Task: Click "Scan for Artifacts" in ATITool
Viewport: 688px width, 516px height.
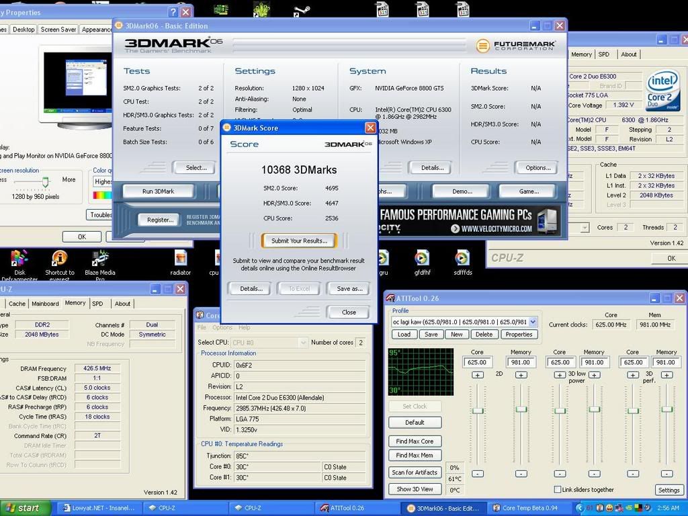Action: click(415, 472)
